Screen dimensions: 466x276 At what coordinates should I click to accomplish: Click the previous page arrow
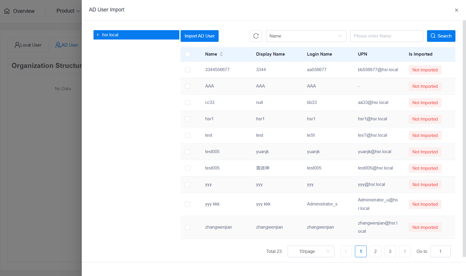[346, 251]
